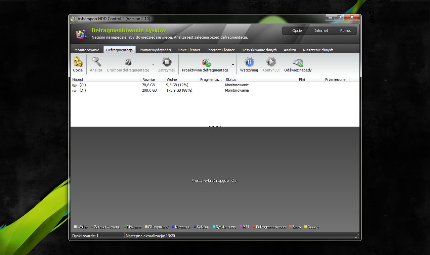Click Proaktywna defragmentacja icon

(206, 62)
